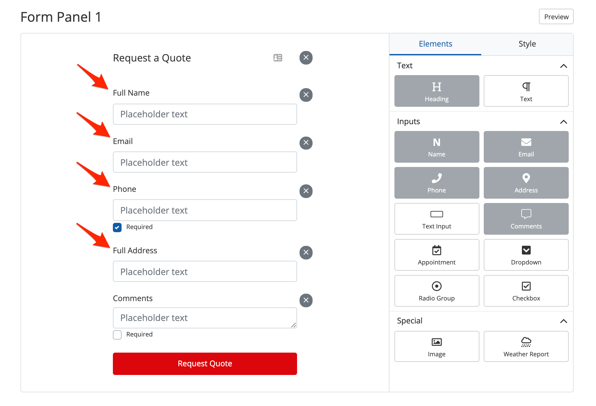Collapse the Inputs elements section

(563, 122)
